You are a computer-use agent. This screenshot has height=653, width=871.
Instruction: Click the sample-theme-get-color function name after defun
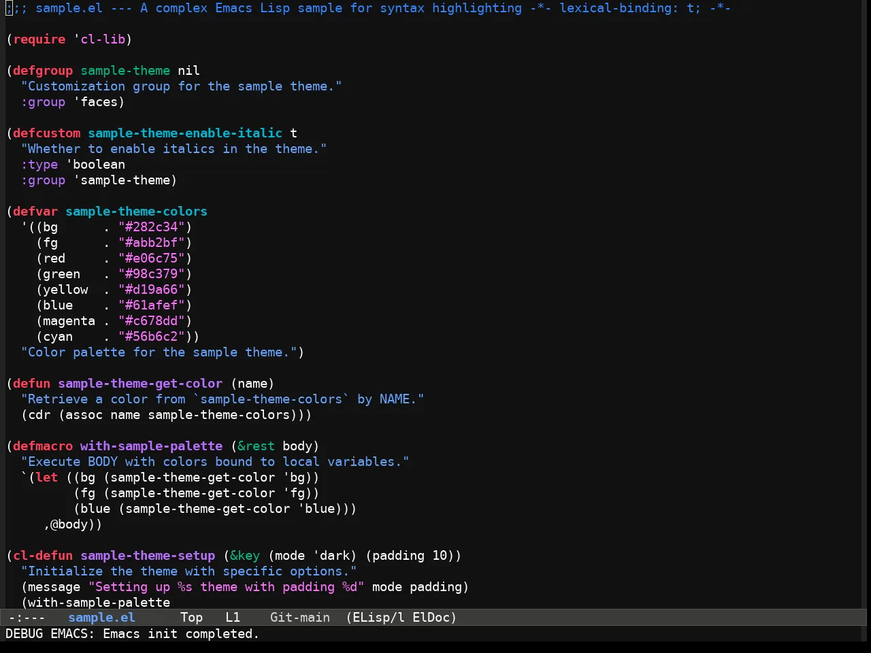point(140,384)
